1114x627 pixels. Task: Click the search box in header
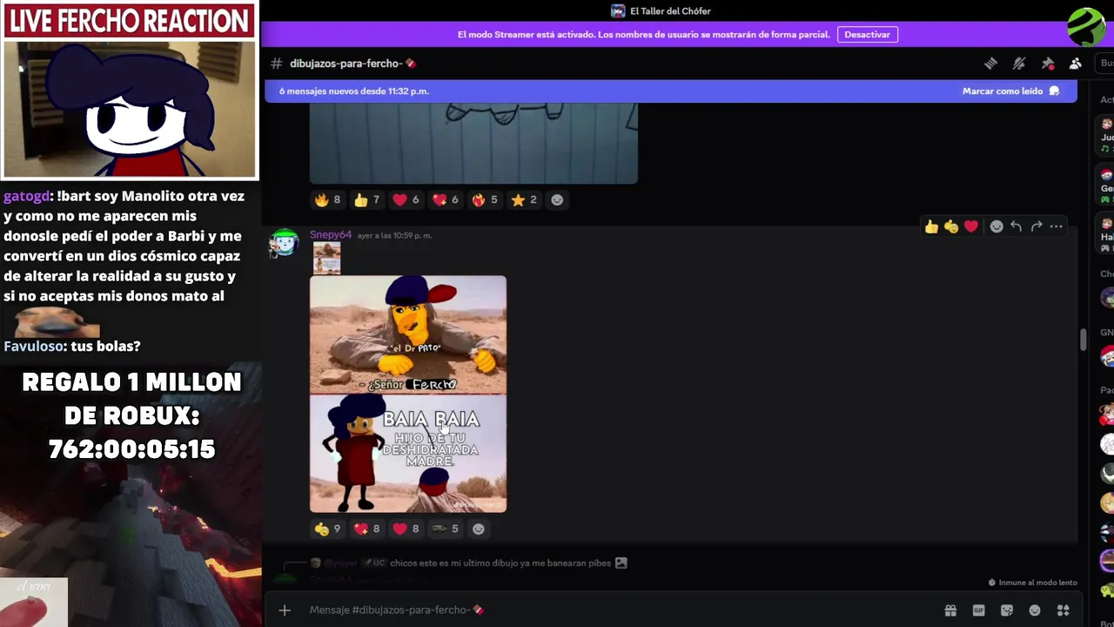pos(1106,63)
